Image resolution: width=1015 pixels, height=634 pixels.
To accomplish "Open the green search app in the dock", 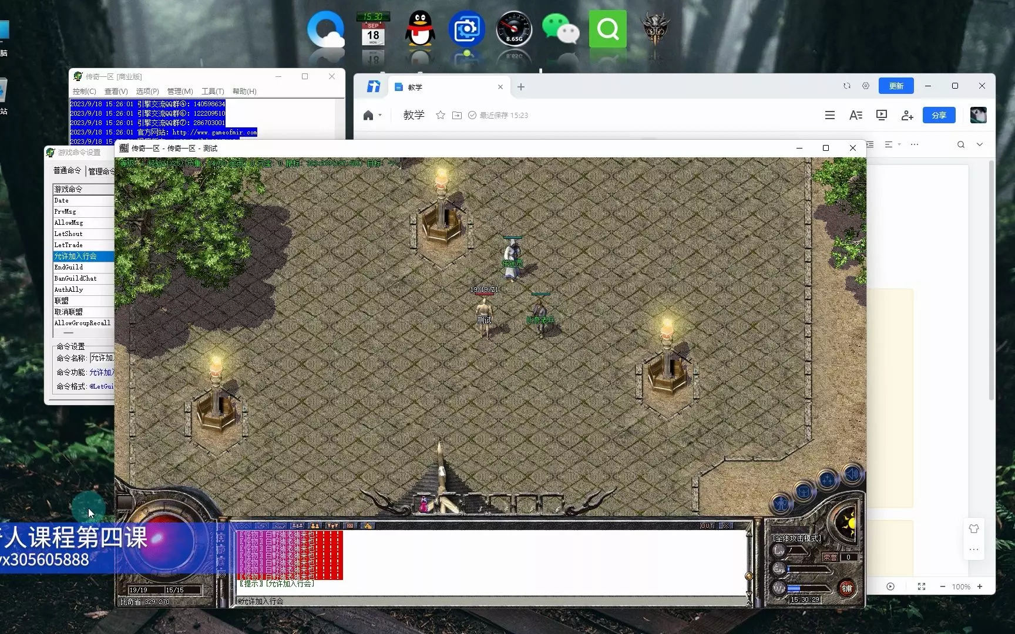I will pos(608,29).
